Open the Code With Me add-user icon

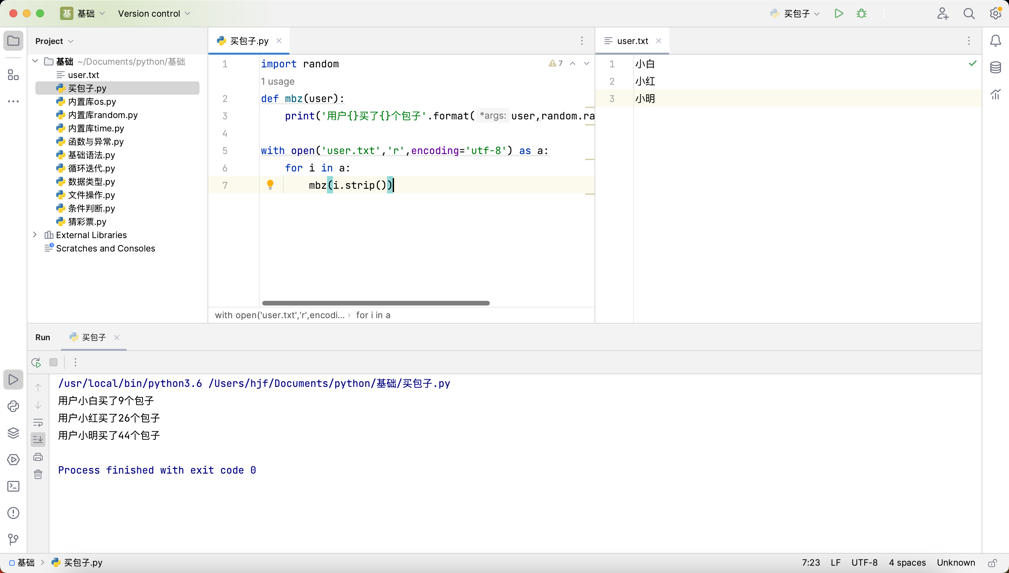[943, 13]
